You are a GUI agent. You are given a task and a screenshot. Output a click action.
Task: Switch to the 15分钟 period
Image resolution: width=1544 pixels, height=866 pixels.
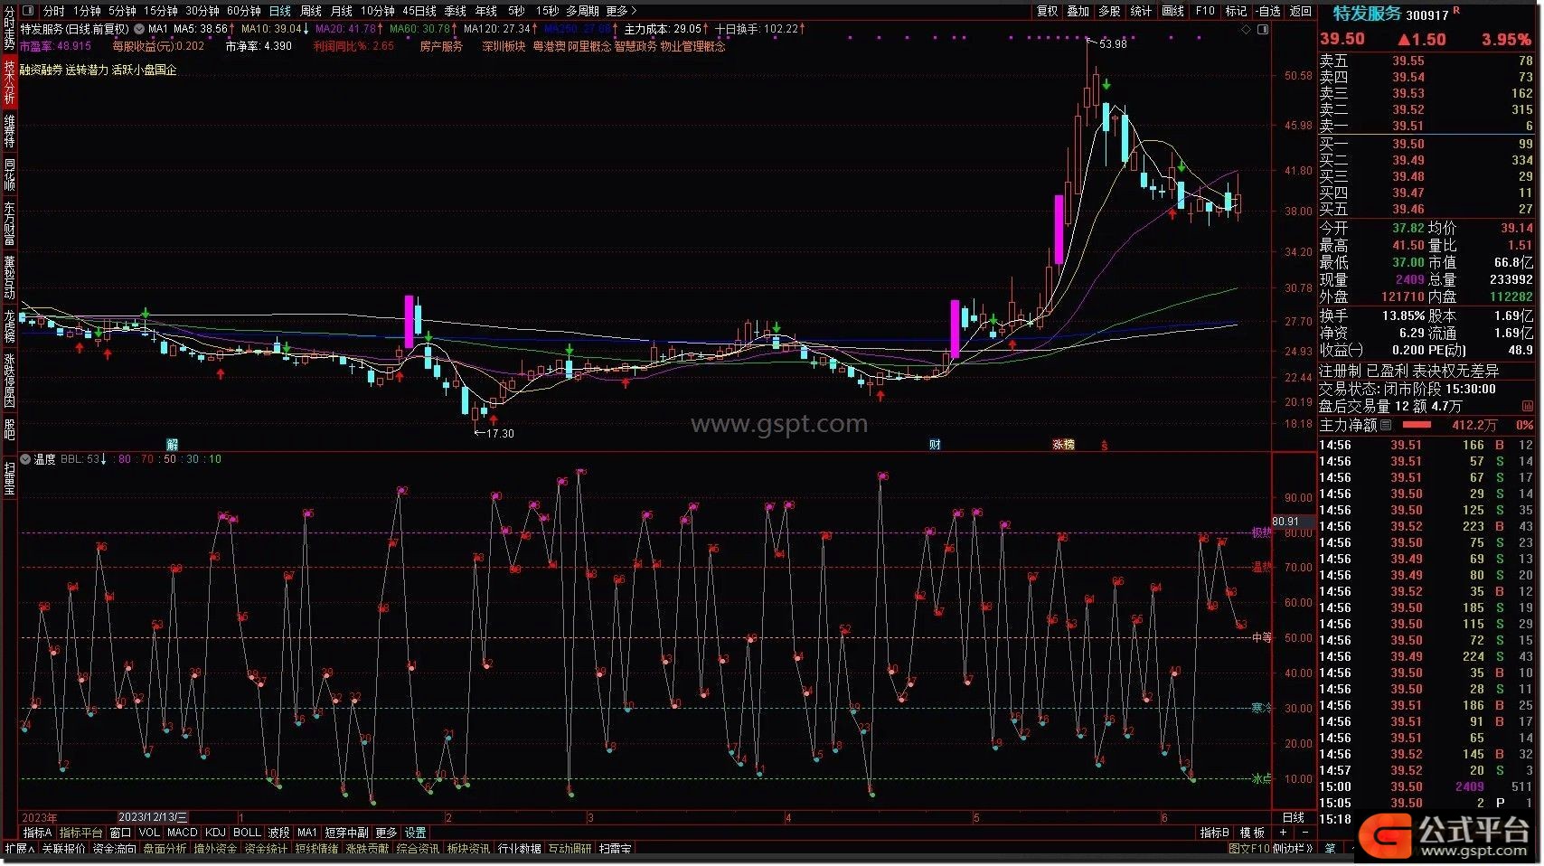[x=161, y=11]
